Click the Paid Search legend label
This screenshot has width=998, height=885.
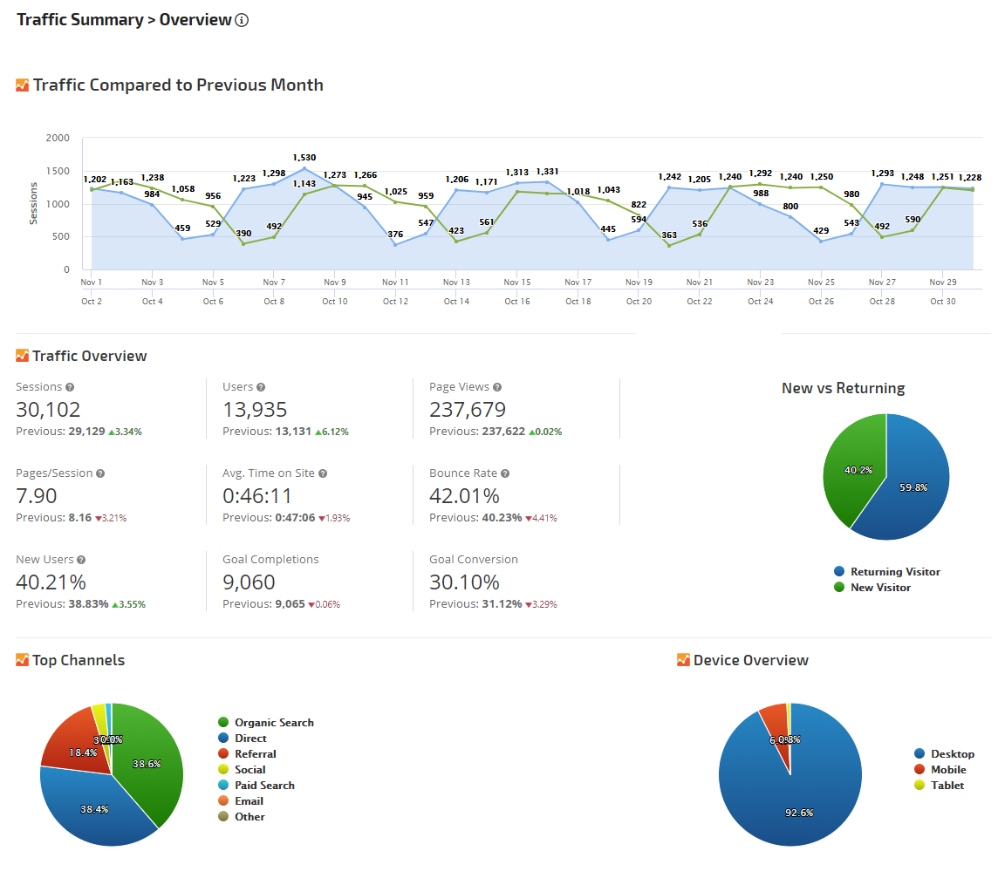[264, 786]
